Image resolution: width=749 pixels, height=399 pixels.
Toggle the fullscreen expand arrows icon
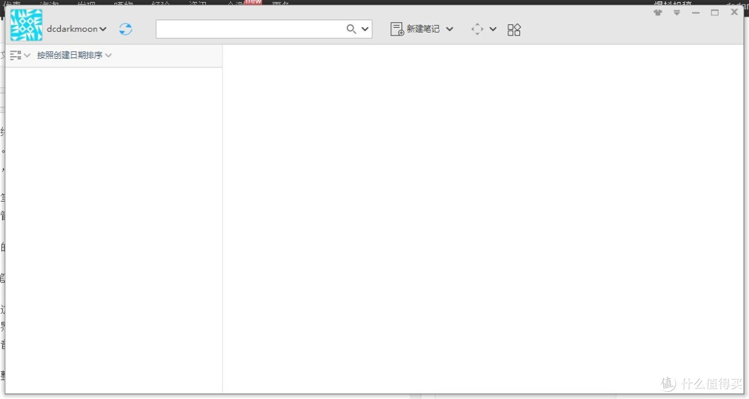477,29
